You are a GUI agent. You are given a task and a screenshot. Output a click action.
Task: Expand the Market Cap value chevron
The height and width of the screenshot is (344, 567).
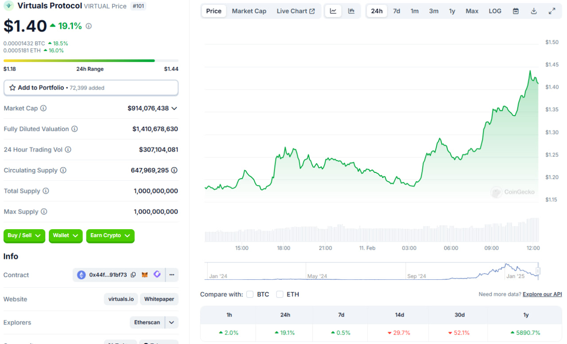click(175, 108)
